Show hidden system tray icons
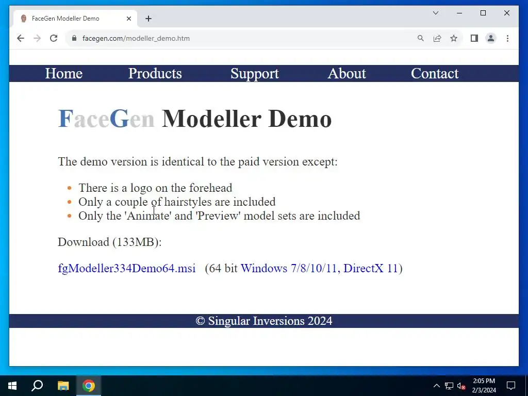This screenshot has height=396, width=528. (436, 386)
